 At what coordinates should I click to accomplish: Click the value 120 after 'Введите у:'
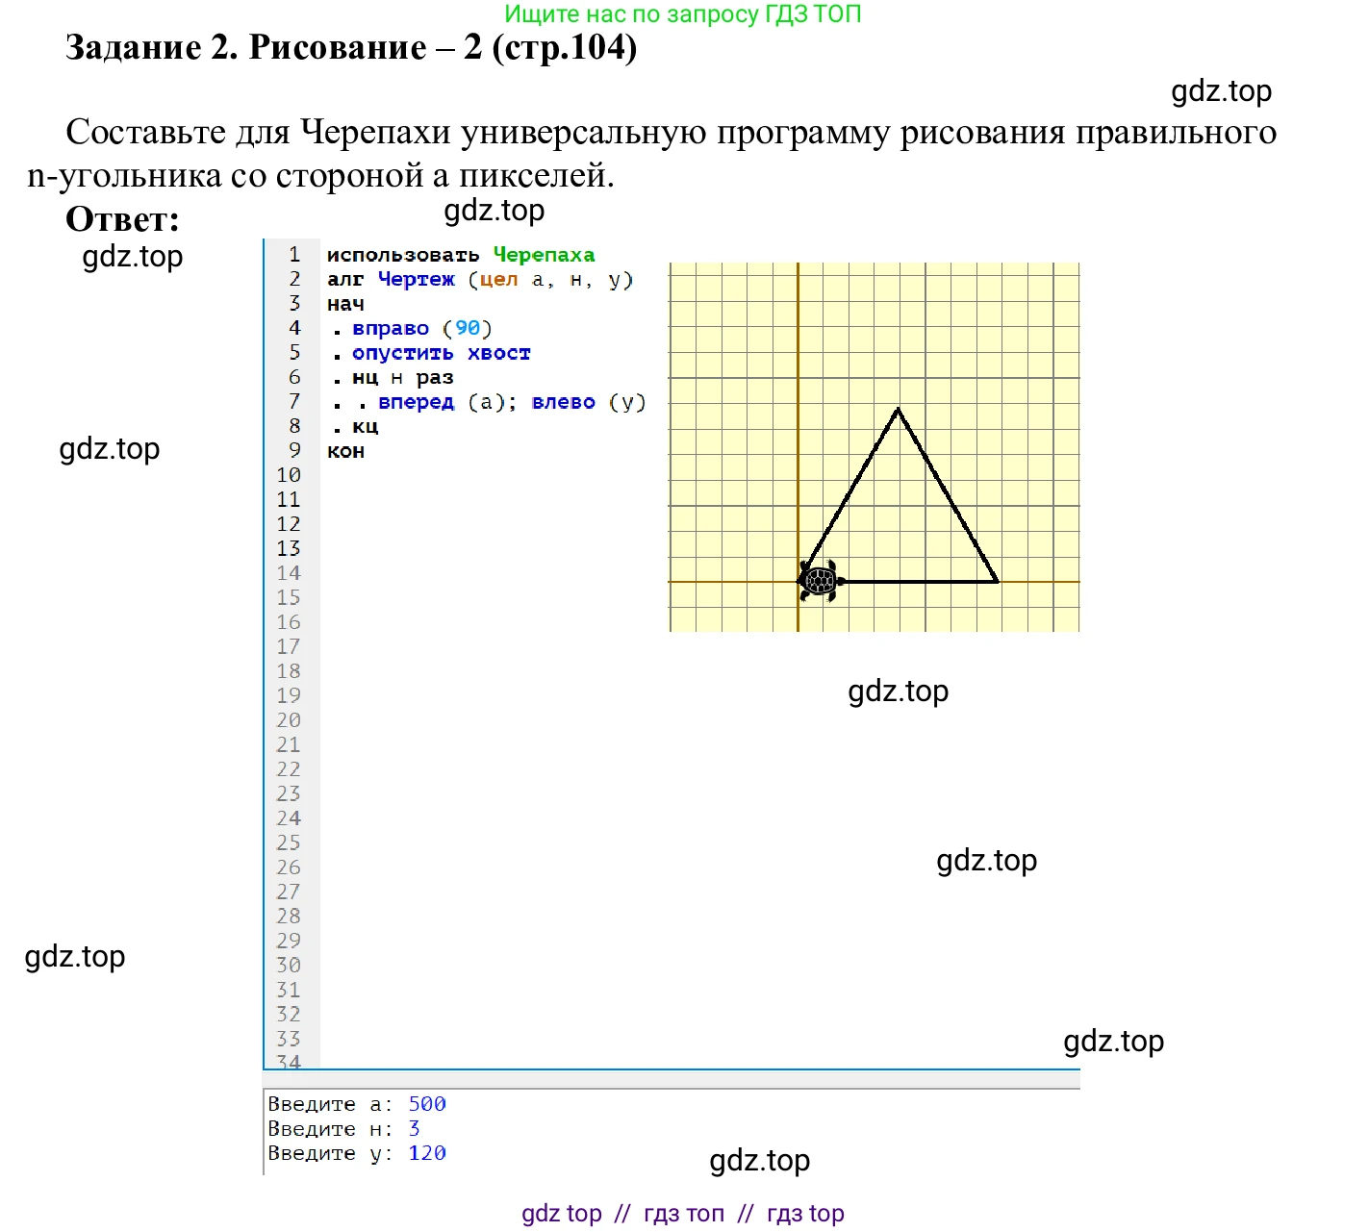pos(427,1153)
